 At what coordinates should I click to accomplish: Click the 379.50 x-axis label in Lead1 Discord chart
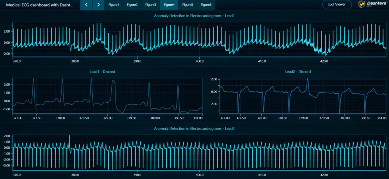pyautogui.click(x=131, y=118)
